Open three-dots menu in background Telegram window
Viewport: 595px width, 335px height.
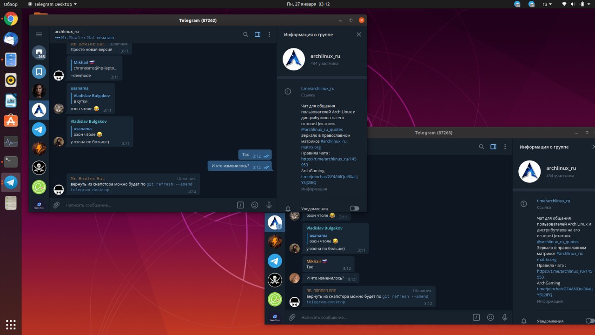pyautogui.click(x=505, y=147)
